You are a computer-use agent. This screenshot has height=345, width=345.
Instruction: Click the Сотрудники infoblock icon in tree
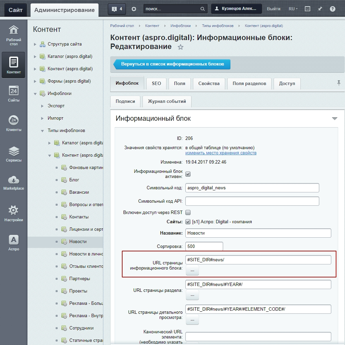[x=64, y=328]
